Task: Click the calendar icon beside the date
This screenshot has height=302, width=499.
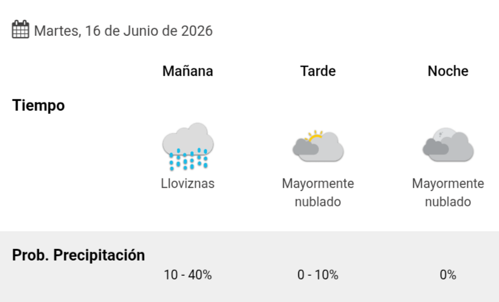Action: (x=21, y=29)
